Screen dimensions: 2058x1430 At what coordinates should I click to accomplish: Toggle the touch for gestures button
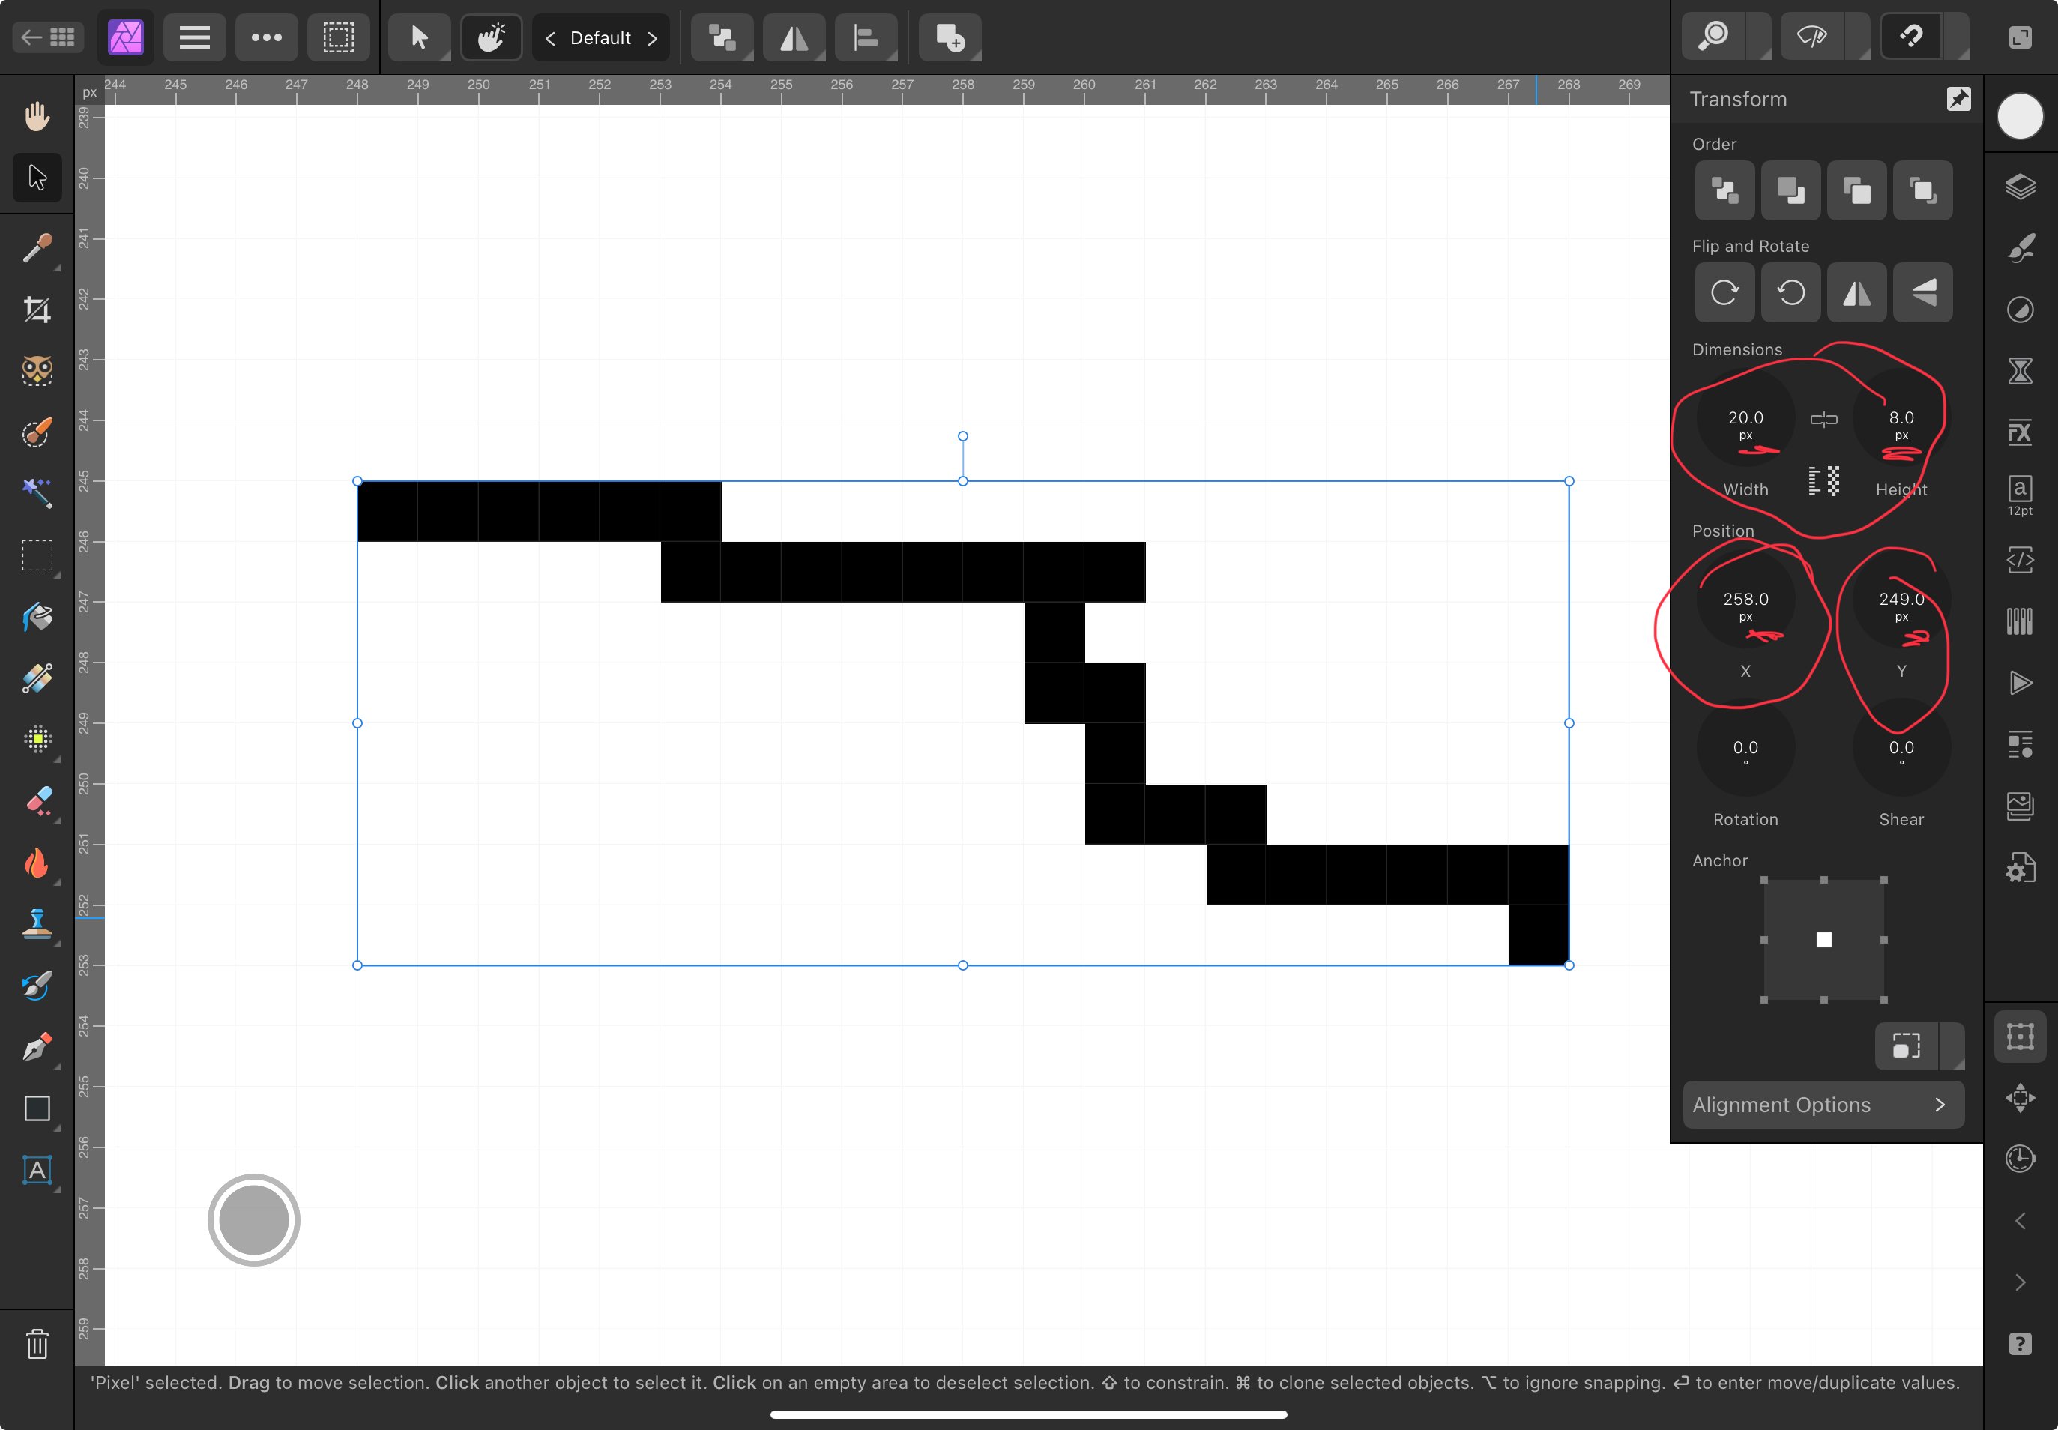(491, 37)
